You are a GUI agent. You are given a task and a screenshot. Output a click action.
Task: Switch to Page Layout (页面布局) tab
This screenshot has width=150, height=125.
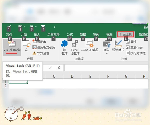click(x=53, y=34)
